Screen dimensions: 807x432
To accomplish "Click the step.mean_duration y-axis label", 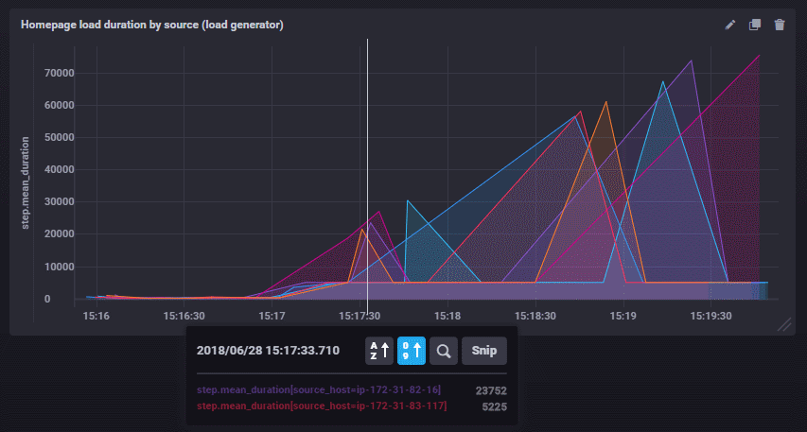I will coord(26,182).
